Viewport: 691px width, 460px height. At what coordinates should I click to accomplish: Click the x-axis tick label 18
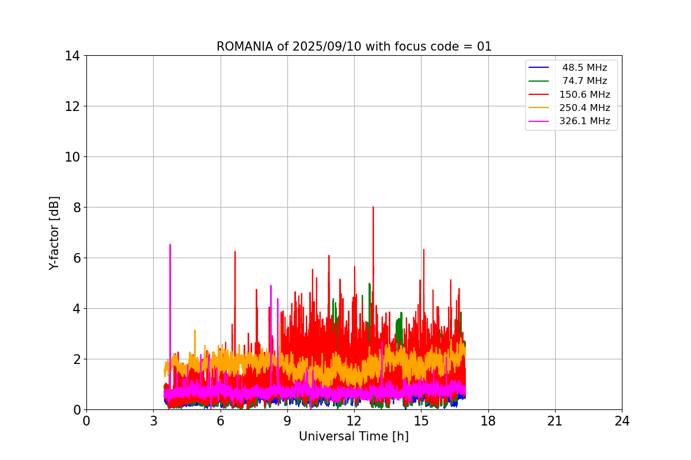[488, 421]
